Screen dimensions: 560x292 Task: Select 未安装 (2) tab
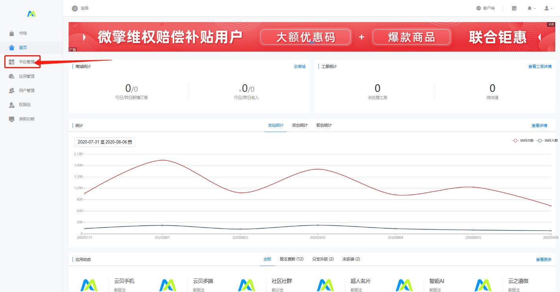point(351,259)
